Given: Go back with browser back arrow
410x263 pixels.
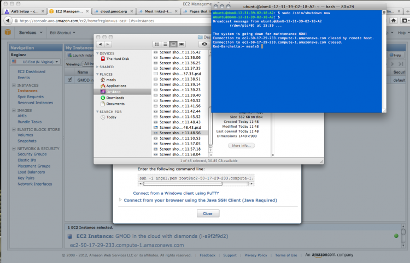Looking at the screenshot, I should click(8, 21).
